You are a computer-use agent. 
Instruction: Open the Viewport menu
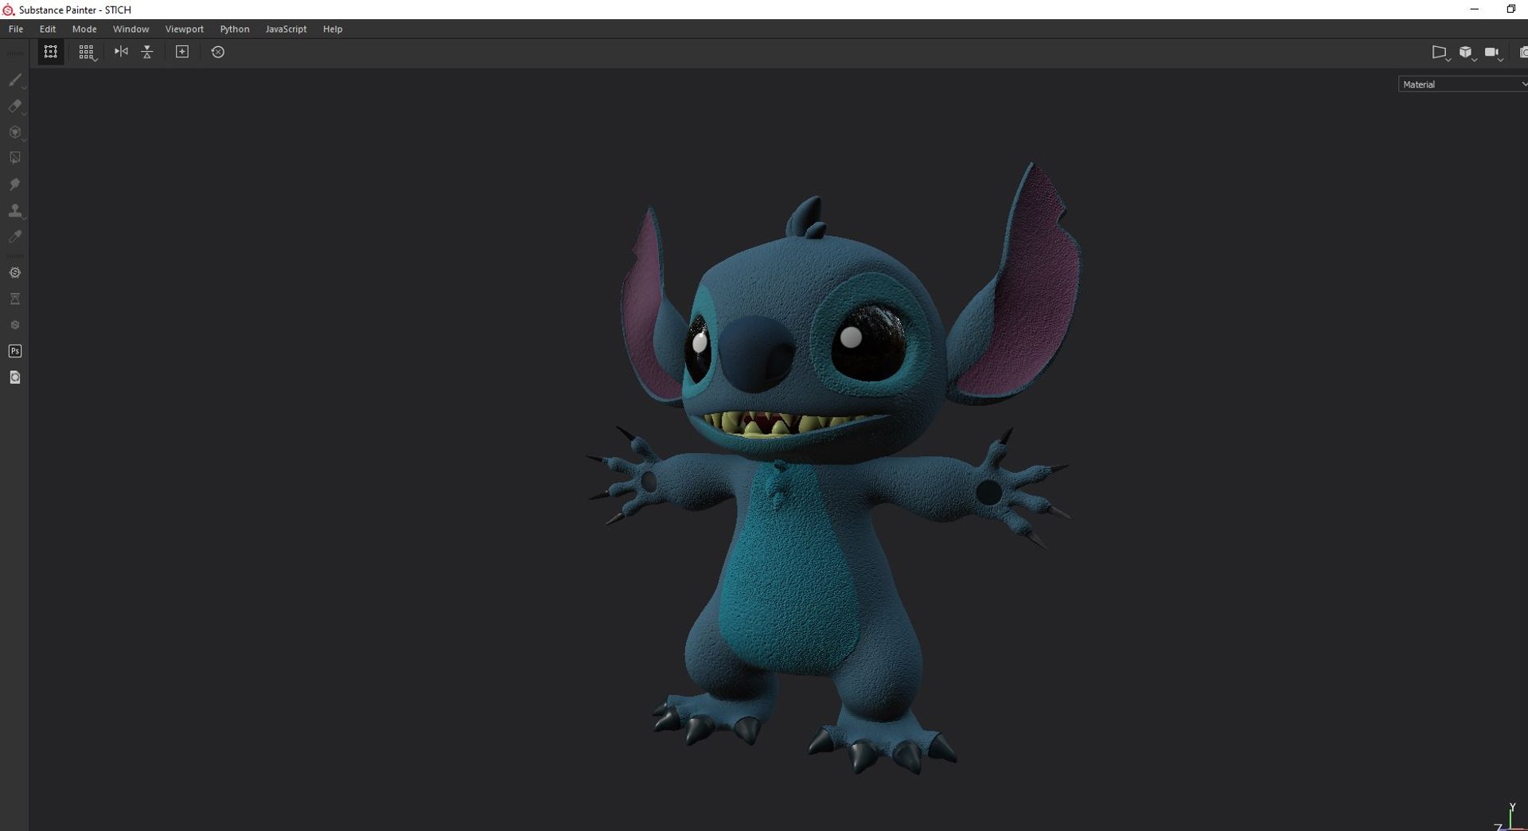point(184,29)
